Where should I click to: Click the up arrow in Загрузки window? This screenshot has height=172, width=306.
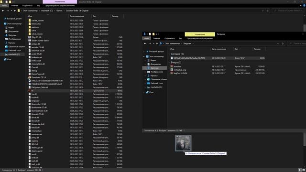tap(157, 43)
